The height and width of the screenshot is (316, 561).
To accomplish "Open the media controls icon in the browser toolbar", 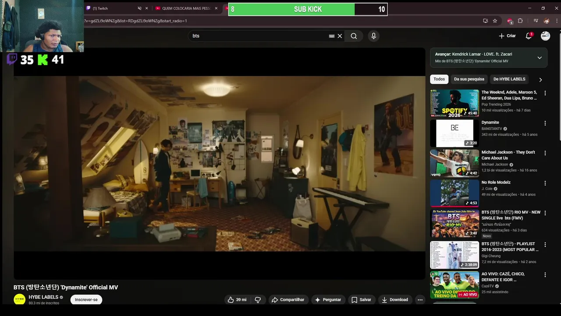I will click(536, 21).
